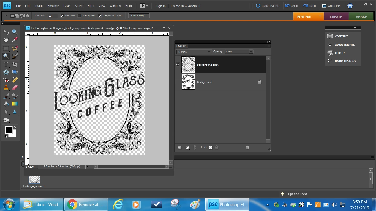Screen dimensions: 376x211
Task: Click the link layers chain icon
Action: pyautogui.click(x=195, y=148)
